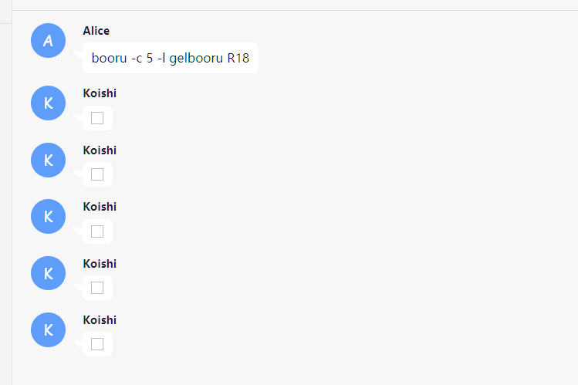The image size is (578, 385).
Task: Select the 'booru -c 5 -l gelbooru R18' message
Action: click(x=171, y=58)
